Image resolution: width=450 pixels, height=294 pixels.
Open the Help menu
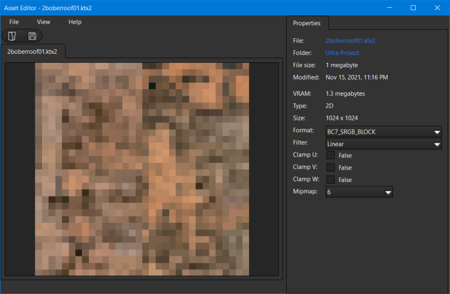(75, 22)
